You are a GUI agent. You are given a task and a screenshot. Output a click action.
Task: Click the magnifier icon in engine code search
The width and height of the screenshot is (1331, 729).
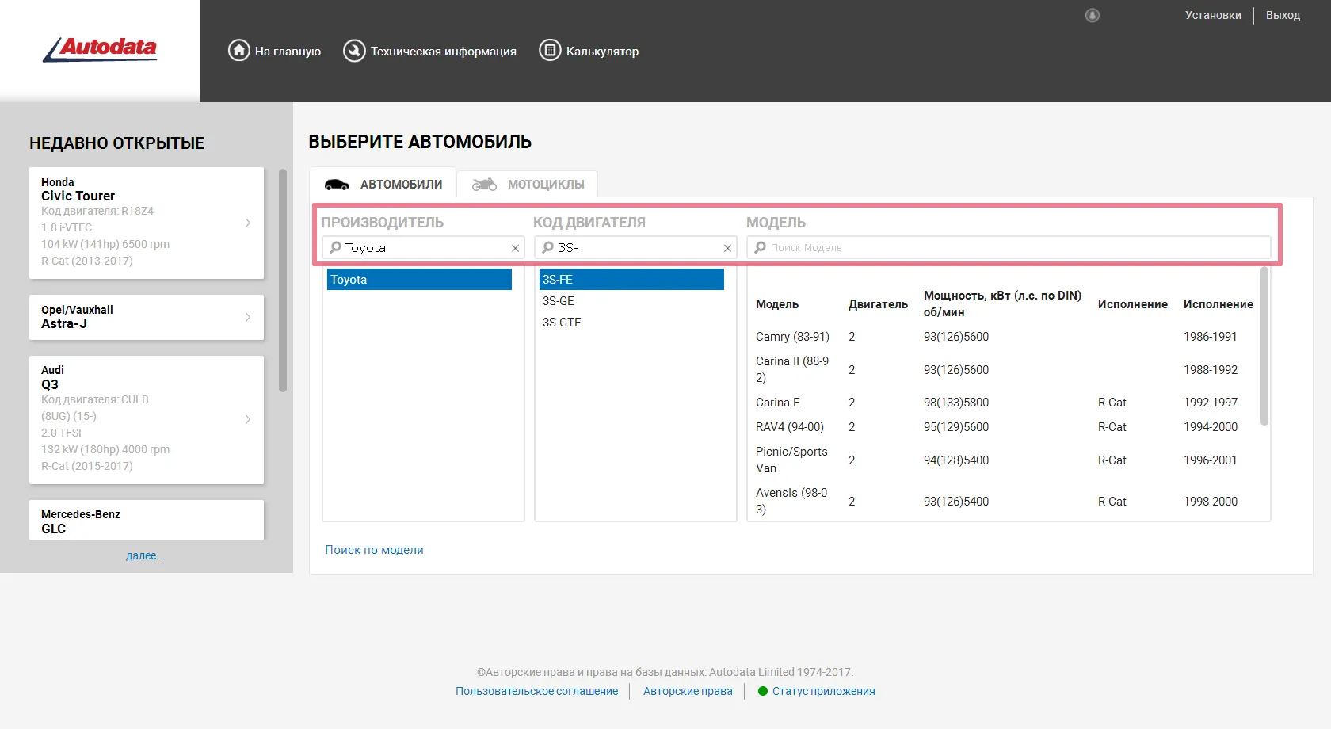[x=547, y=247]
